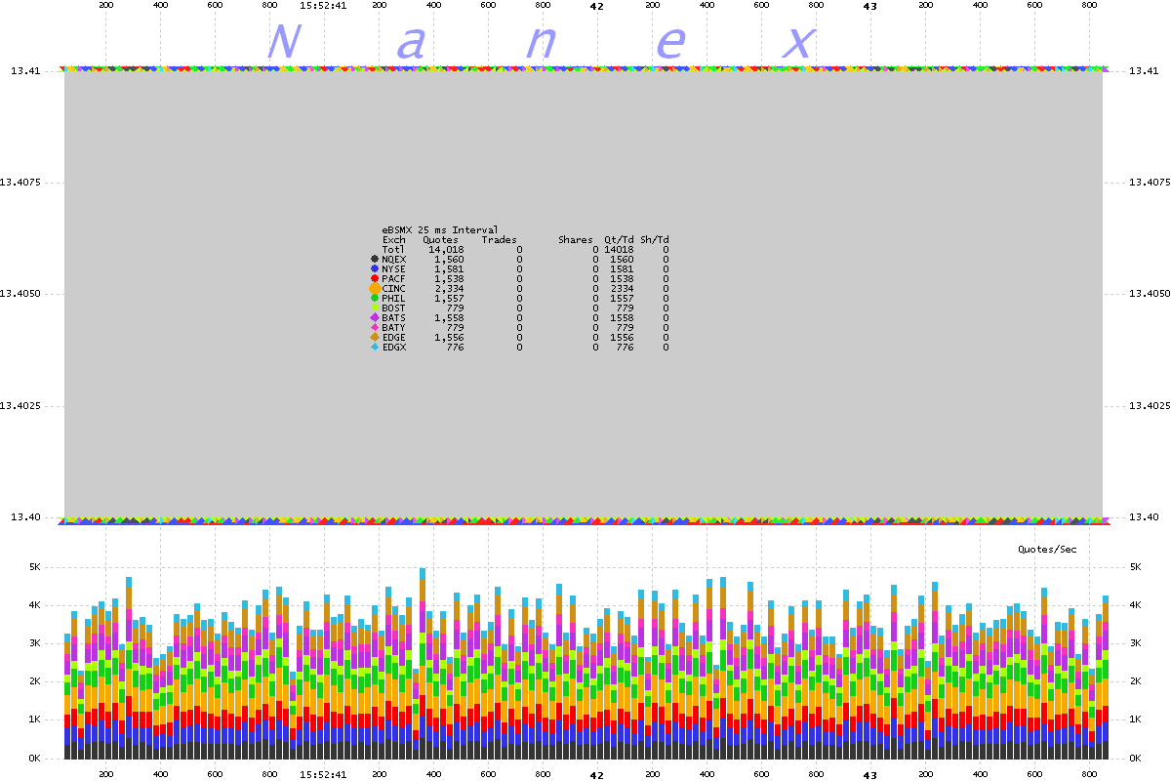Click '13.41' on the right price axis

tap(1143, 71)
